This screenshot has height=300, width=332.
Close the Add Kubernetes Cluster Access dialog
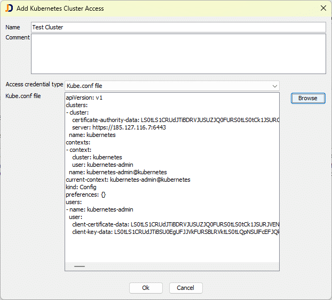(x=322, y=9)
